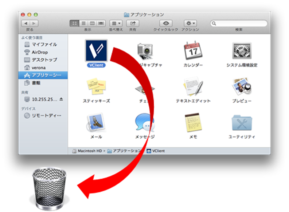Click the Finder search field
Image resolution: width=289 pixels, height=212 pixels.
(x=239, y=23)
